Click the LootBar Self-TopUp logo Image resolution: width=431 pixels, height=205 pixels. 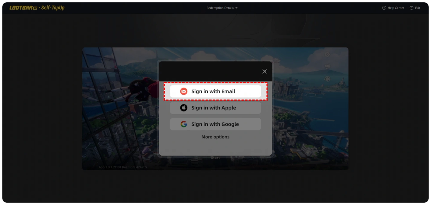[37, 8]
